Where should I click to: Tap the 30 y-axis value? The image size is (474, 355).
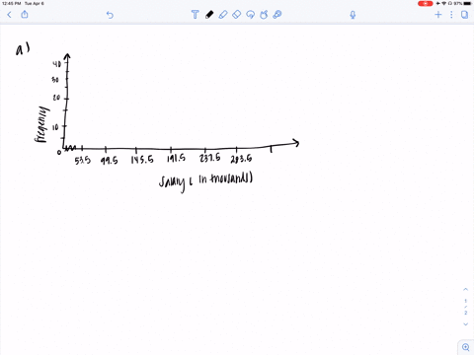pyautogui.click(x=55, y=80)
